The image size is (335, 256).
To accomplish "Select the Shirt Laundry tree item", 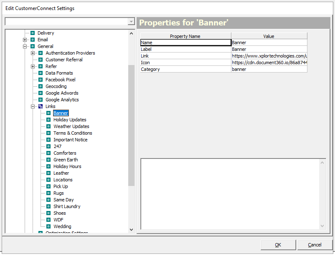I will click(67, 206).
